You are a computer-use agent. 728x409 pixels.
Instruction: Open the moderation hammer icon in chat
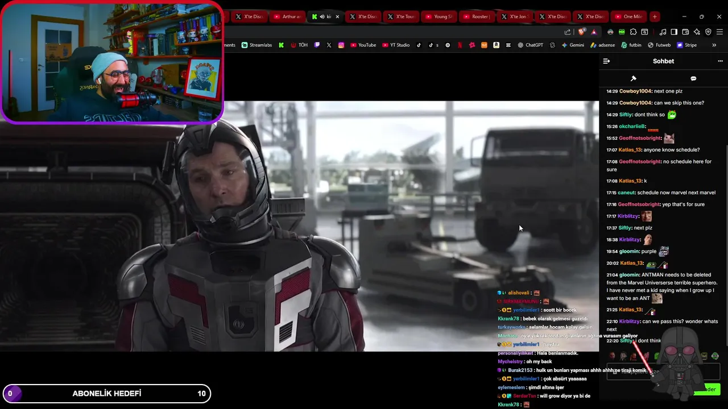coord(633,78)
